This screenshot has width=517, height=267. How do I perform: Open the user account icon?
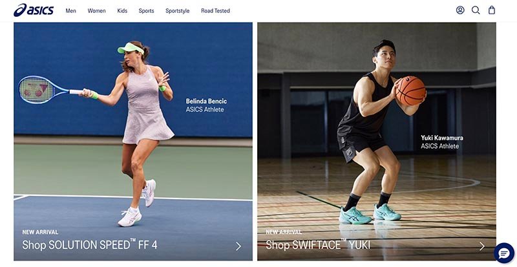point(460,10)
